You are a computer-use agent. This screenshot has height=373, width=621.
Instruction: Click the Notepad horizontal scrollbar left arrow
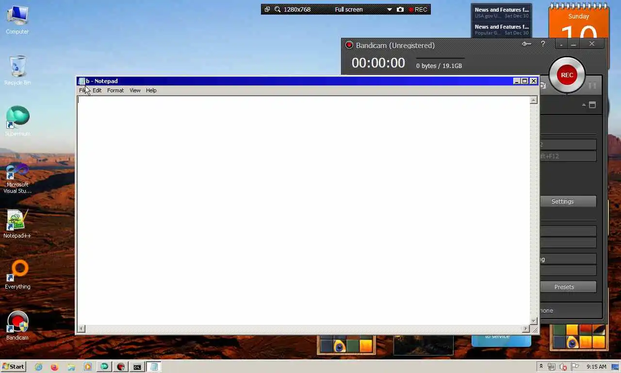pyautogui.click(x=81, y=329)
